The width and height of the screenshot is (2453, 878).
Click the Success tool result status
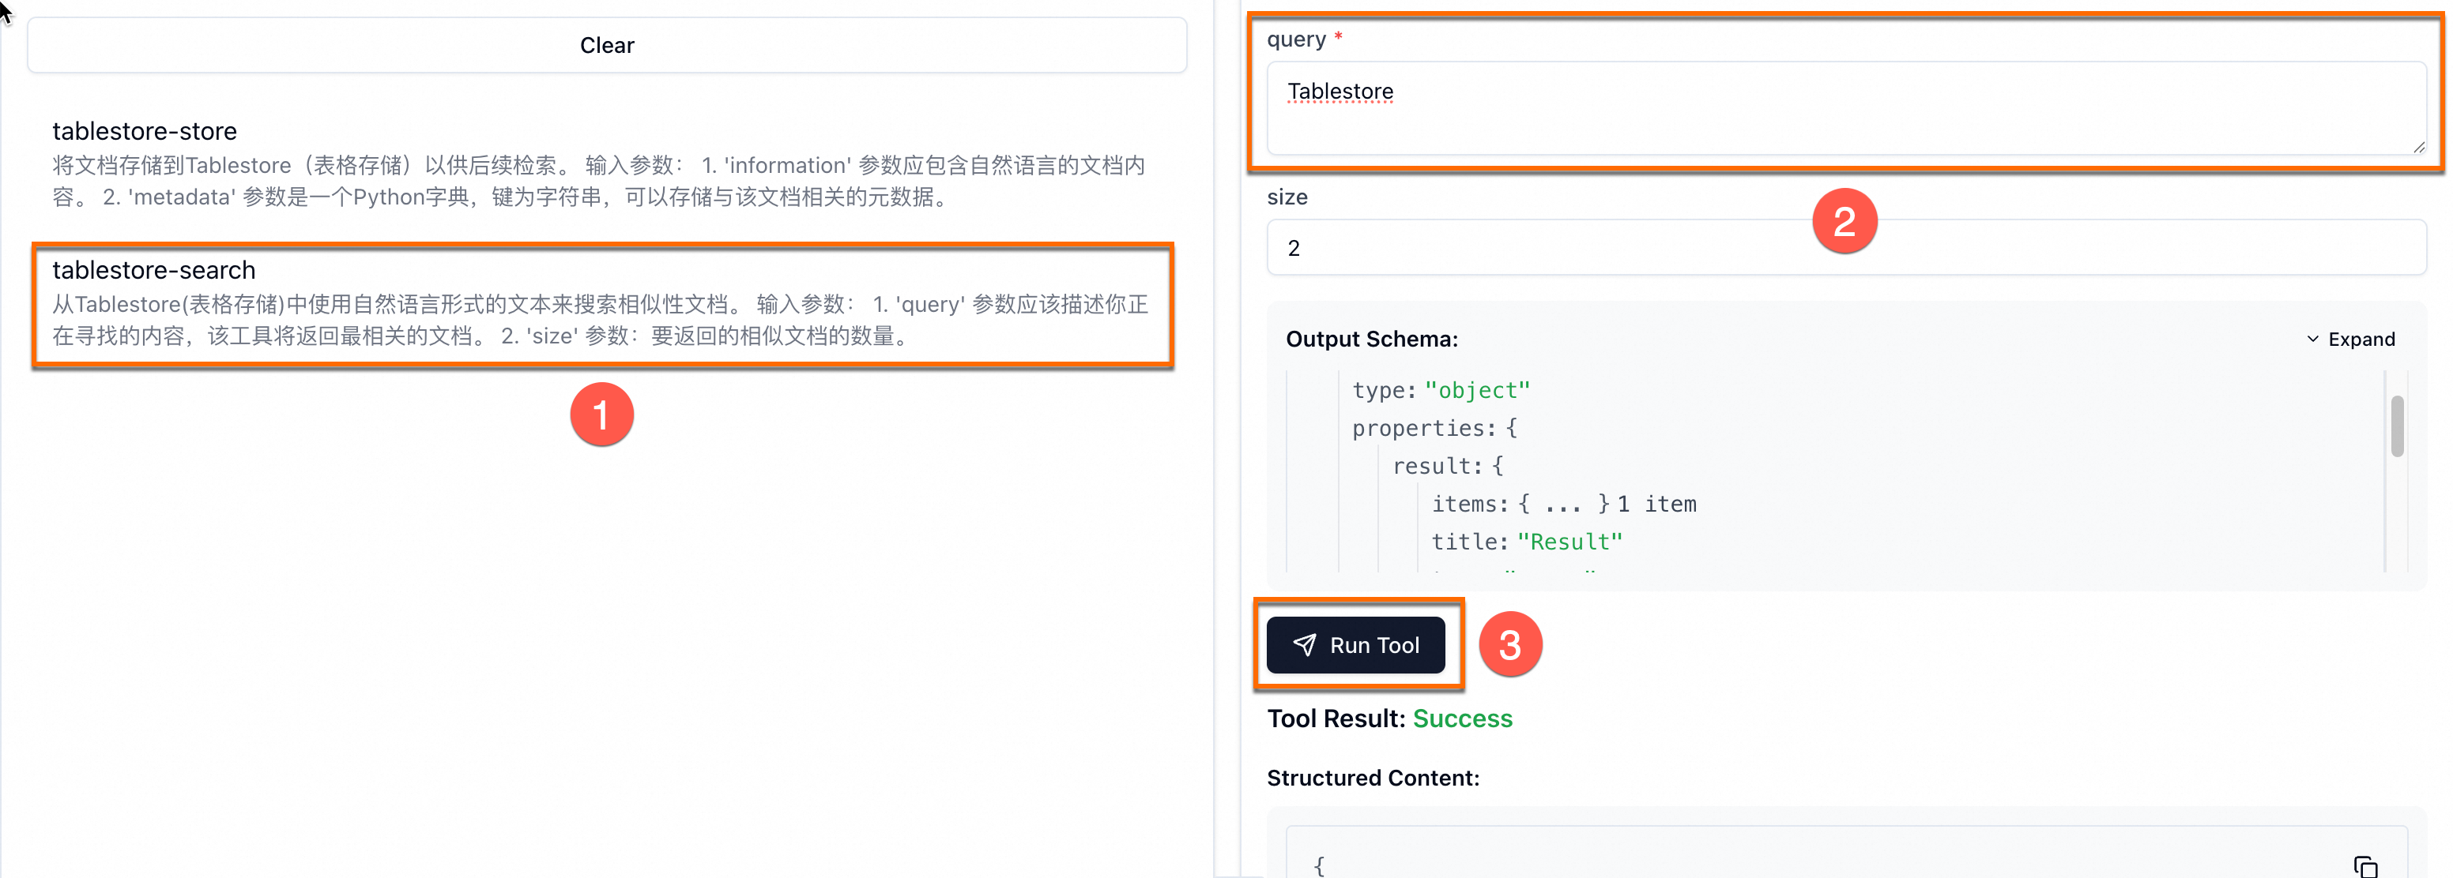(x=1462, y=719)
